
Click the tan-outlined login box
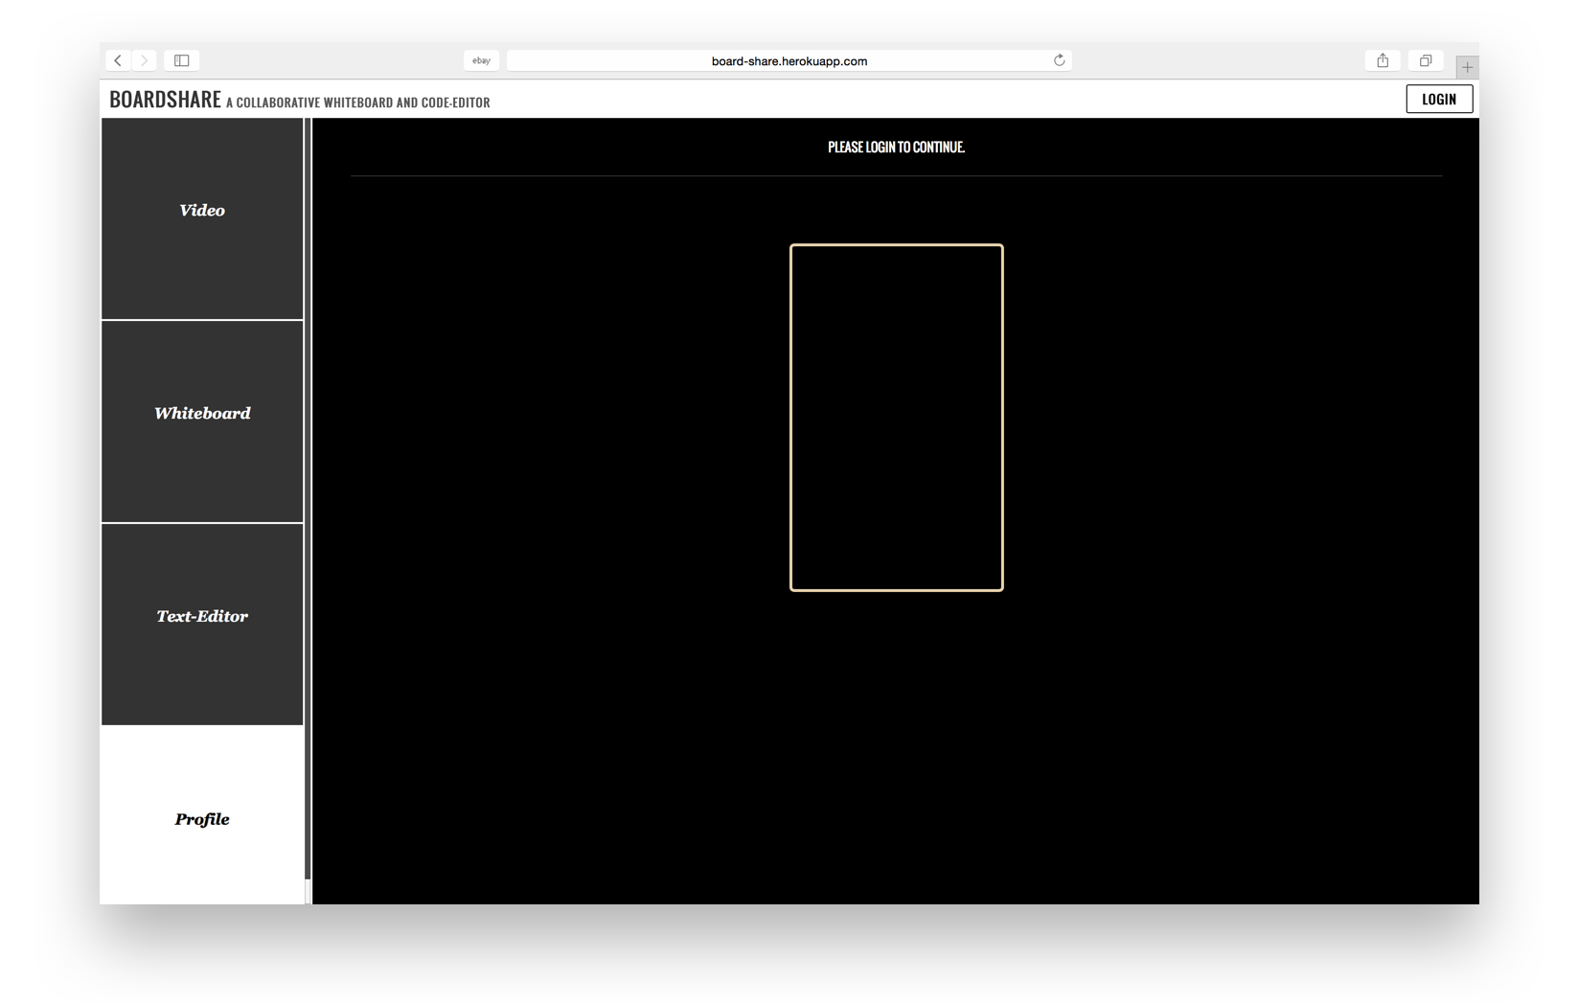pos(897,418)
